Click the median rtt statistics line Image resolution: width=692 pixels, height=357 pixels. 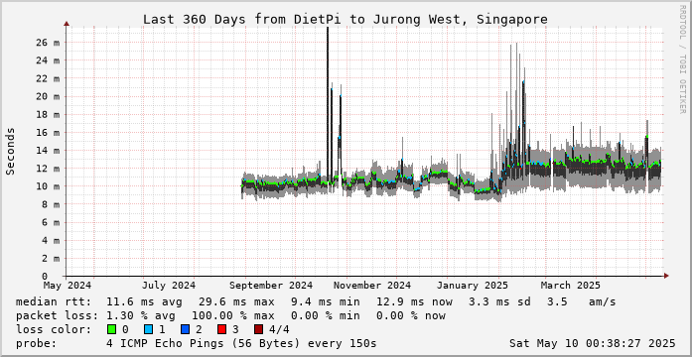coord(316,302)
